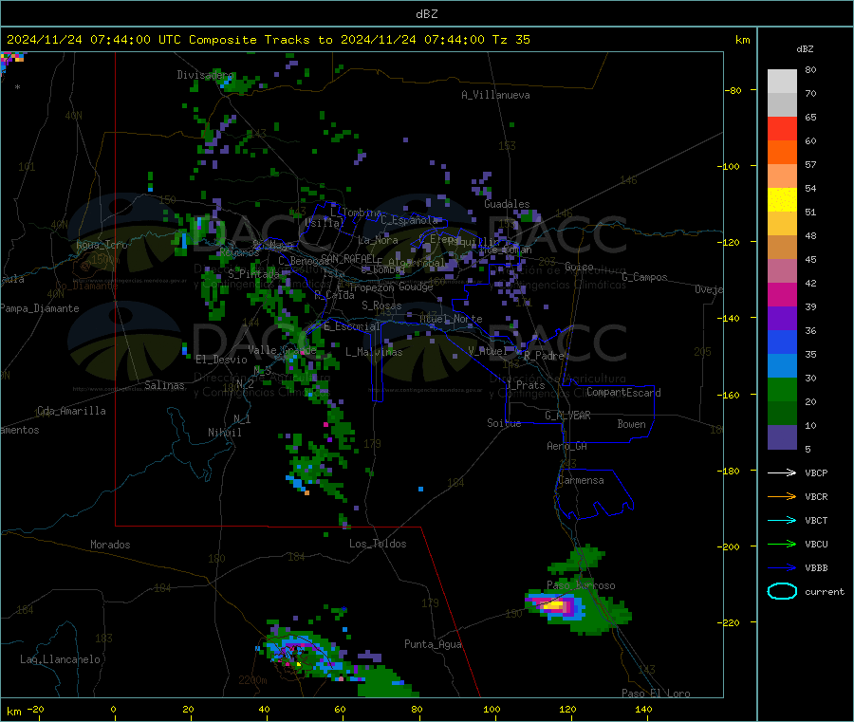The image size is (854, 722).
Task: Click the '-80' km right axis label
Action: [734, 90]
